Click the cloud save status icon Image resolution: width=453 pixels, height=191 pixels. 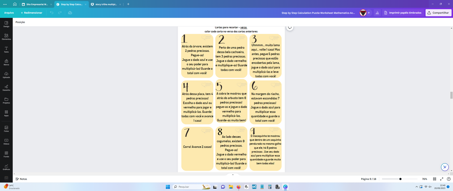point(70,13)
